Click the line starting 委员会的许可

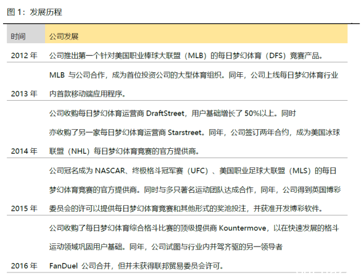pos(186,209)
